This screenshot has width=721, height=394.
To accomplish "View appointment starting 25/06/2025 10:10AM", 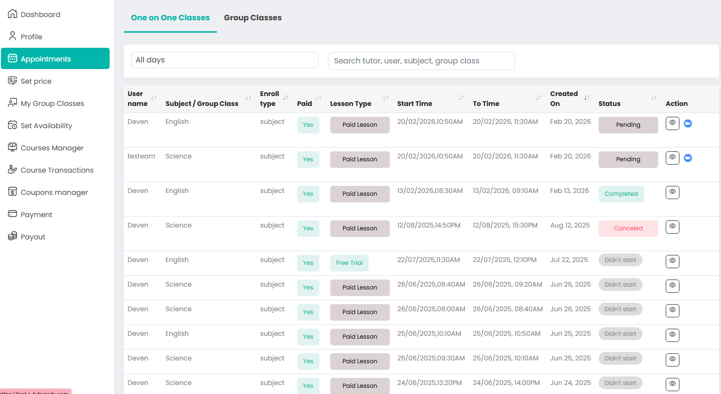I will (x=672, y=335).
